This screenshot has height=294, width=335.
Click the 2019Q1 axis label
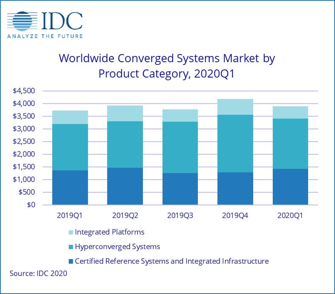click(x=70, y=215)
